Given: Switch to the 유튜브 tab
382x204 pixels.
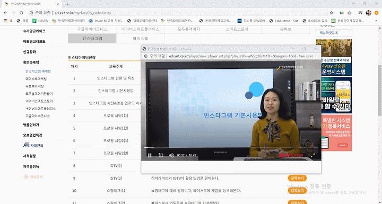Looking at the screenshot, I should [285, 29].
